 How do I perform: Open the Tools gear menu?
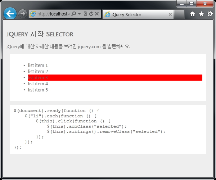(210, 14)
